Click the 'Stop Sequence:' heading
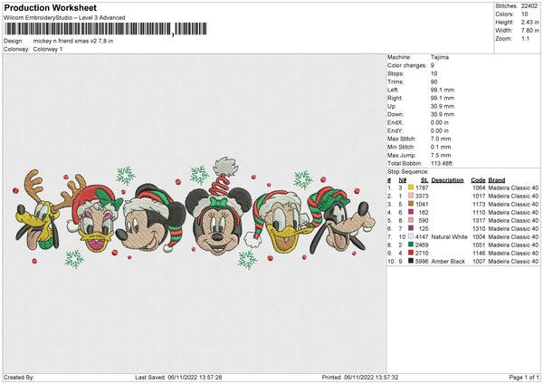This screenshot has height=384, width=543. pos(408,172)
